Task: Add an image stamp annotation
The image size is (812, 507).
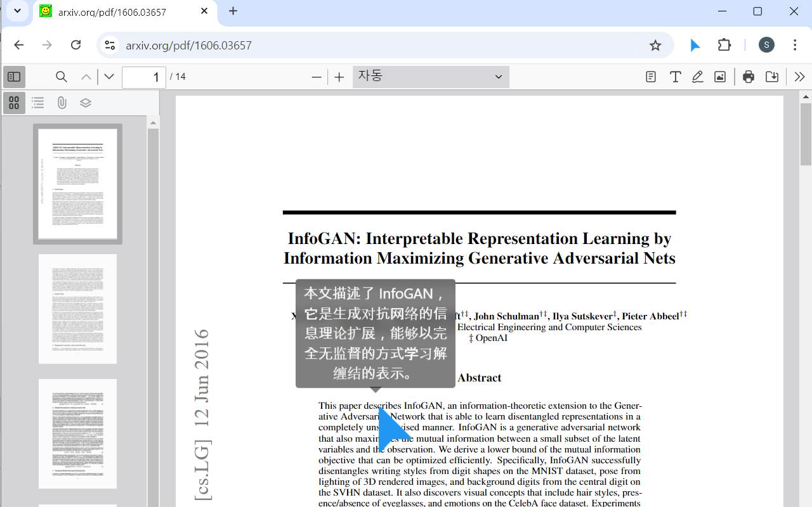Action: point(720,76)
